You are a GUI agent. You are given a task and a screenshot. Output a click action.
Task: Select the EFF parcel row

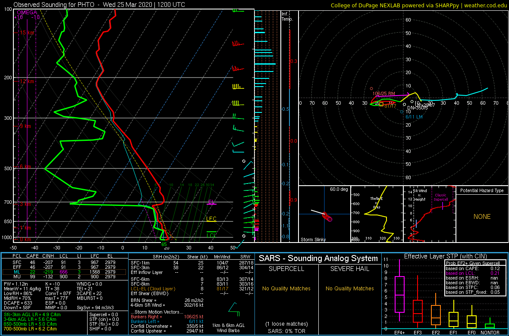[64, 268]
